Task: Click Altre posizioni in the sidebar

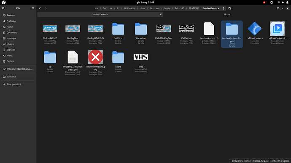Action: pos(18,84)
